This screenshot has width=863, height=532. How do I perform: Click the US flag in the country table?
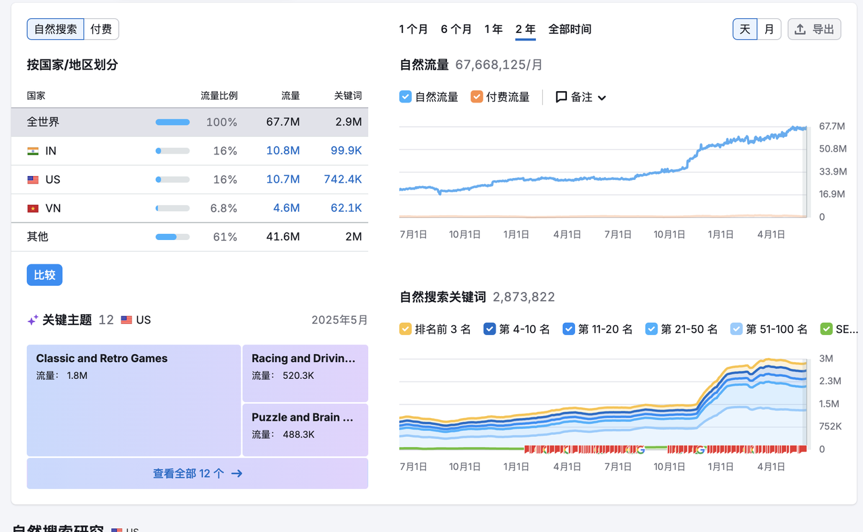tap(33, 180)
